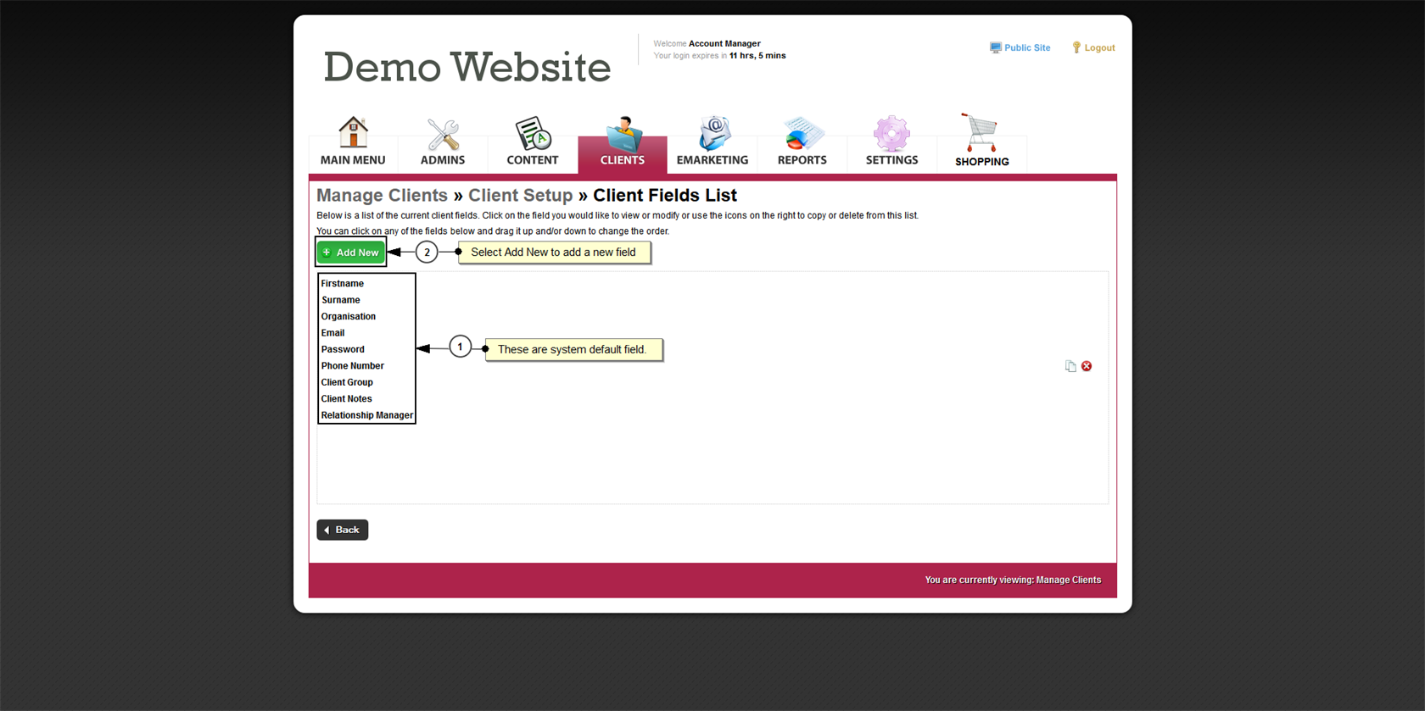Open Shopping cart icon
1425x711 pixels.
(981, 133)
